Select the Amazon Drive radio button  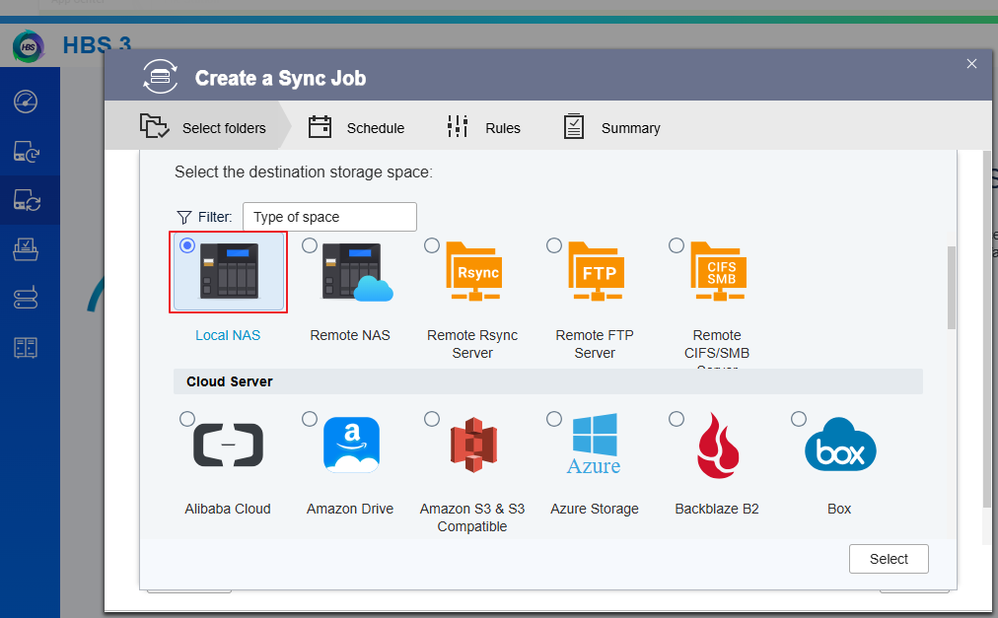(310, 419)
